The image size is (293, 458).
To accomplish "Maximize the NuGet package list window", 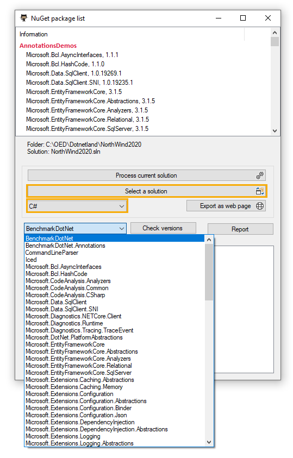I will pyautogui.click(x=243, y=18).
